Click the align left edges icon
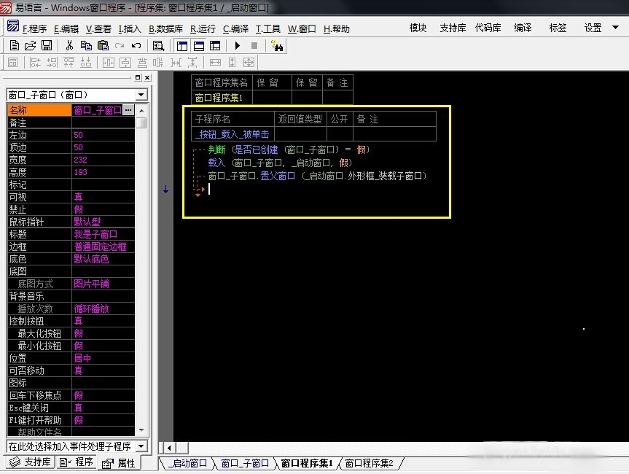The width and height of the screenshot is (629, 474). pyautogui.click(x=35, y=62)
